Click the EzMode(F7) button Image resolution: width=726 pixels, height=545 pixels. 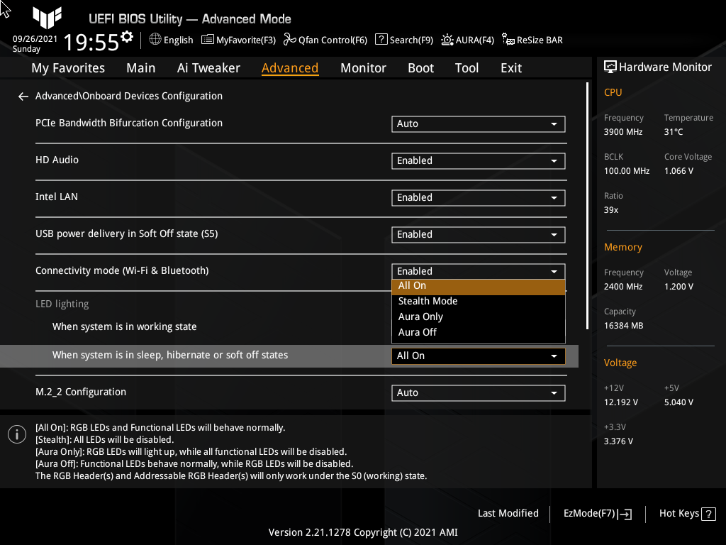(x=596, y=513)
